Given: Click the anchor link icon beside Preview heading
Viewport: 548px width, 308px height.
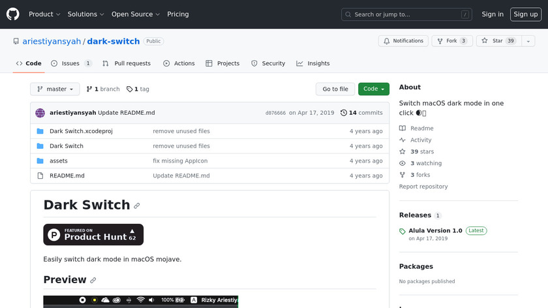Looking at the screenshot, I should [93, 281].
